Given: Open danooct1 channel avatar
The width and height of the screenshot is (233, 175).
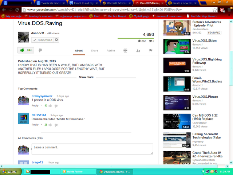Looking at the screenshot, I should [23, 37].
